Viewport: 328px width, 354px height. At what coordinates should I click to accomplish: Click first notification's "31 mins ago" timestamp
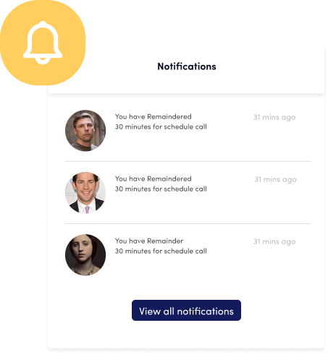coord(274,117)
